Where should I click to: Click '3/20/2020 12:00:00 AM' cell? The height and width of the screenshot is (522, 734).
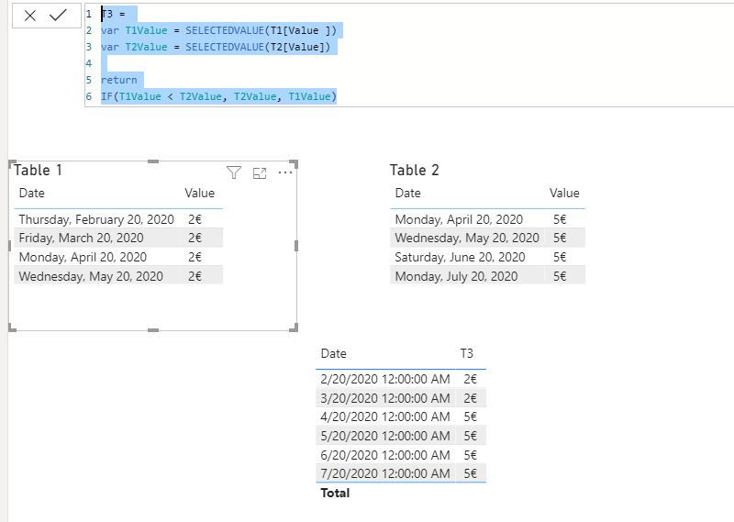[x=385, y=398]
